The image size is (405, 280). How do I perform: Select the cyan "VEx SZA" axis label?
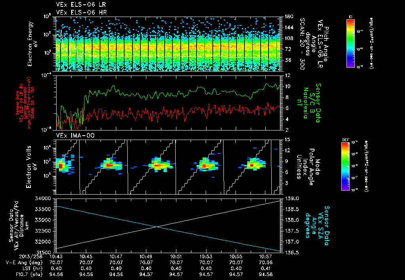point(321,225)
